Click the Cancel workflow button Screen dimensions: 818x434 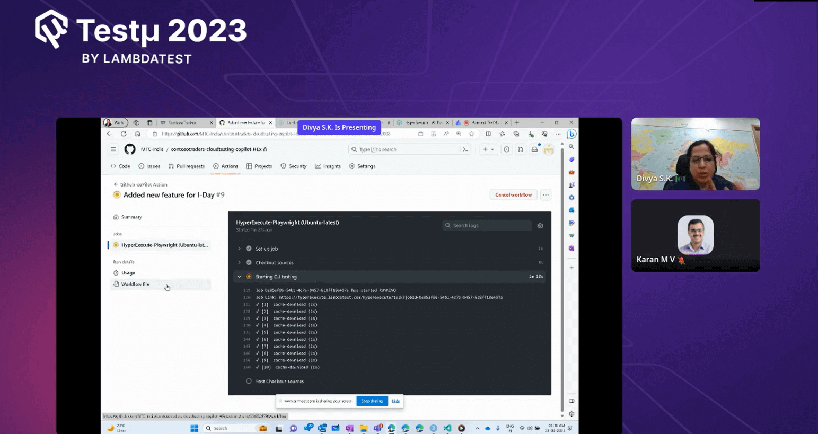(513, 195)
